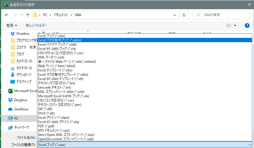This screenshot has height=148, width=254.
Task: Choose CSV (コンマ区切り) (*.csv)
Action: pyautogui.click(x=145, y=100)
